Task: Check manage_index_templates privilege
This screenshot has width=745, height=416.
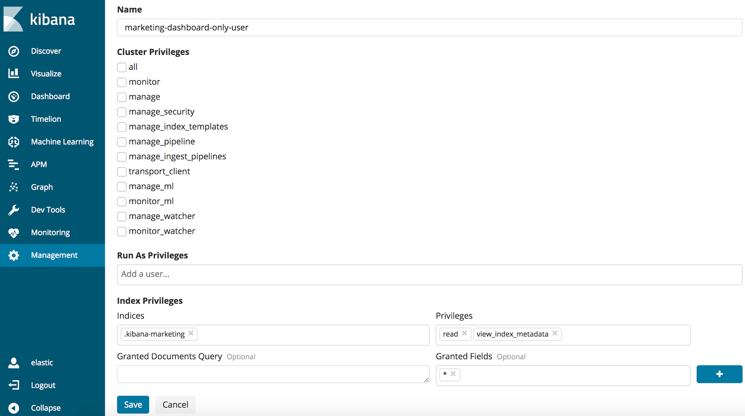Action: click(122, 127)
